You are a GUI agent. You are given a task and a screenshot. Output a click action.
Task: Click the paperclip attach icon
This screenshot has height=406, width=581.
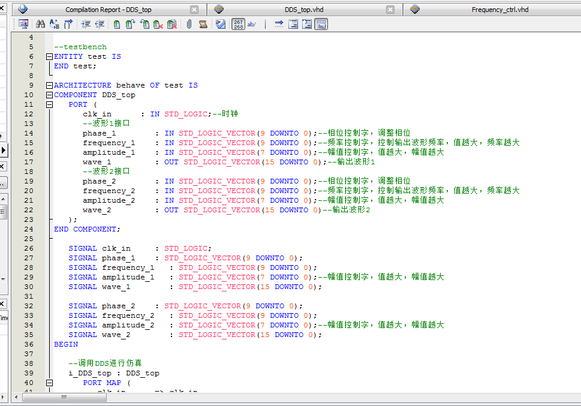188,24
